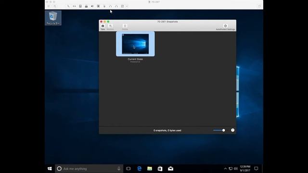Click the "Current State" label

point(135,59)
